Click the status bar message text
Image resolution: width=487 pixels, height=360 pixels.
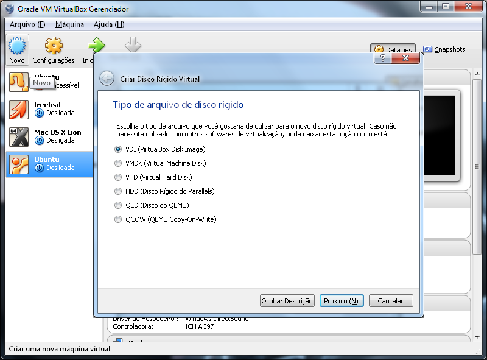pos(59,349)
